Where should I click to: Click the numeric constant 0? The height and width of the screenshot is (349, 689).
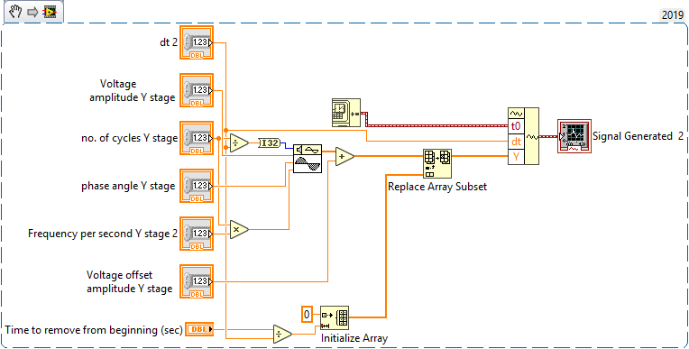coord(308,315)
